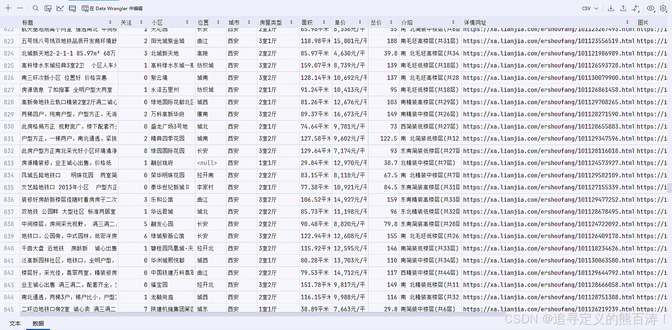
Task: Click the 159.07平米 area cell in row 825
Action: tap(316, 66)
